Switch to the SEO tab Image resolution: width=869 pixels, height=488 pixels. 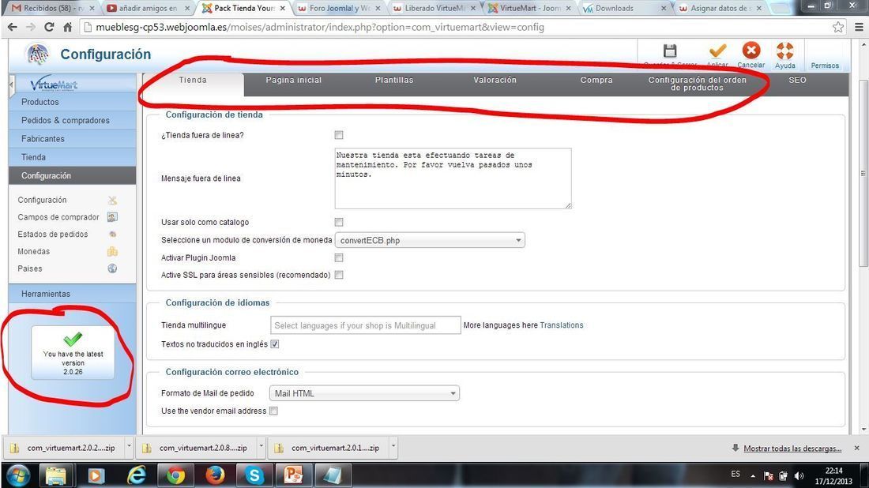(x=798, y=80)
